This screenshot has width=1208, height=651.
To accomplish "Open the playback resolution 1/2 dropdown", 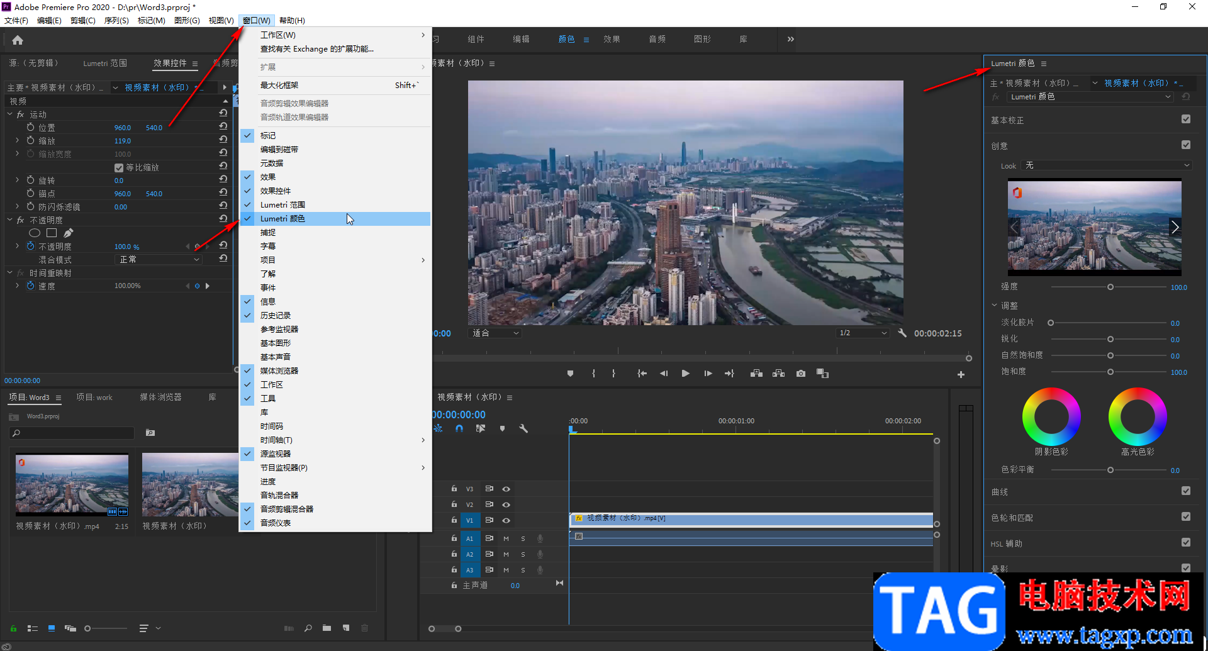I will (x=862, y=333).
